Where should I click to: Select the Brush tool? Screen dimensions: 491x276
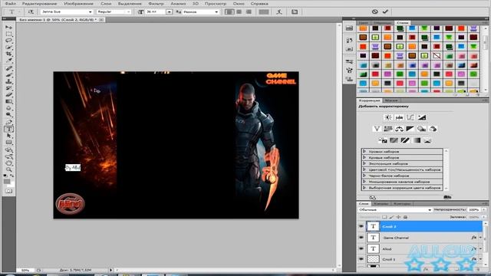point(8,75)
